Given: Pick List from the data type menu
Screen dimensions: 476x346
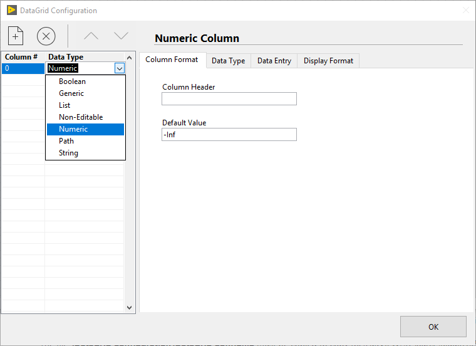Looking at the screenshot, I should coord(65,105).
